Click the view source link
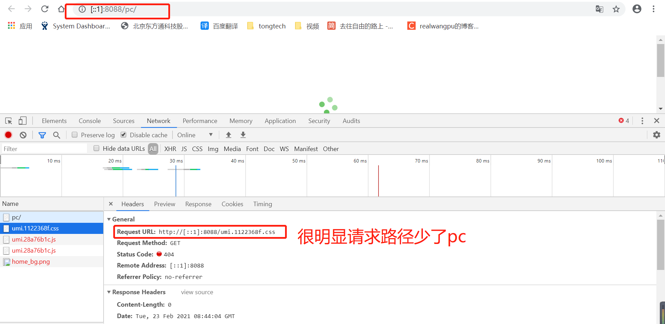Screen dimensions: 665x324 (197, 292)
